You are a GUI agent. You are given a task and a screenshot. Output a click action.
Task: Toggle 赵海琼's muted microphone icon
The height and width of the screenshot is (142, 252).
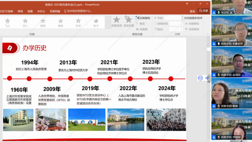tap(218, 75)
